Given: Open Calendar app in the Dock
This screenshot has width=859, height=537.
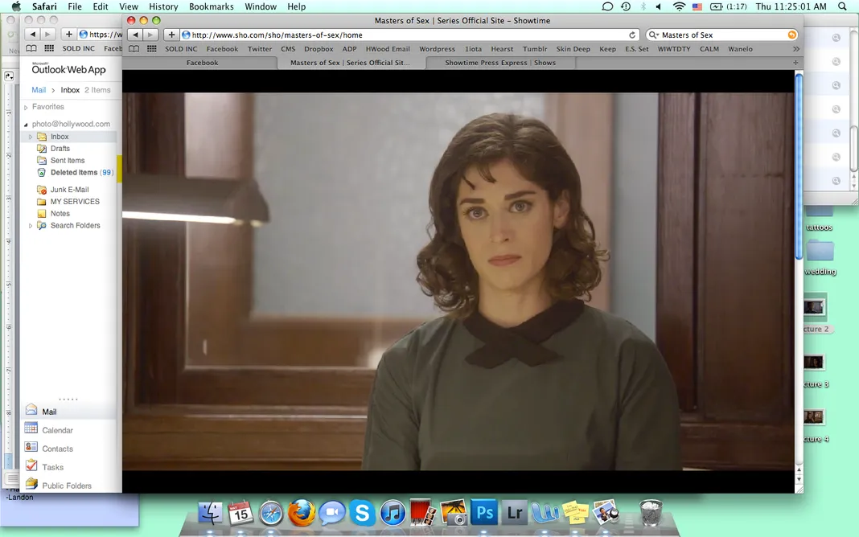Looking at the screenshot, I should 240,513.
